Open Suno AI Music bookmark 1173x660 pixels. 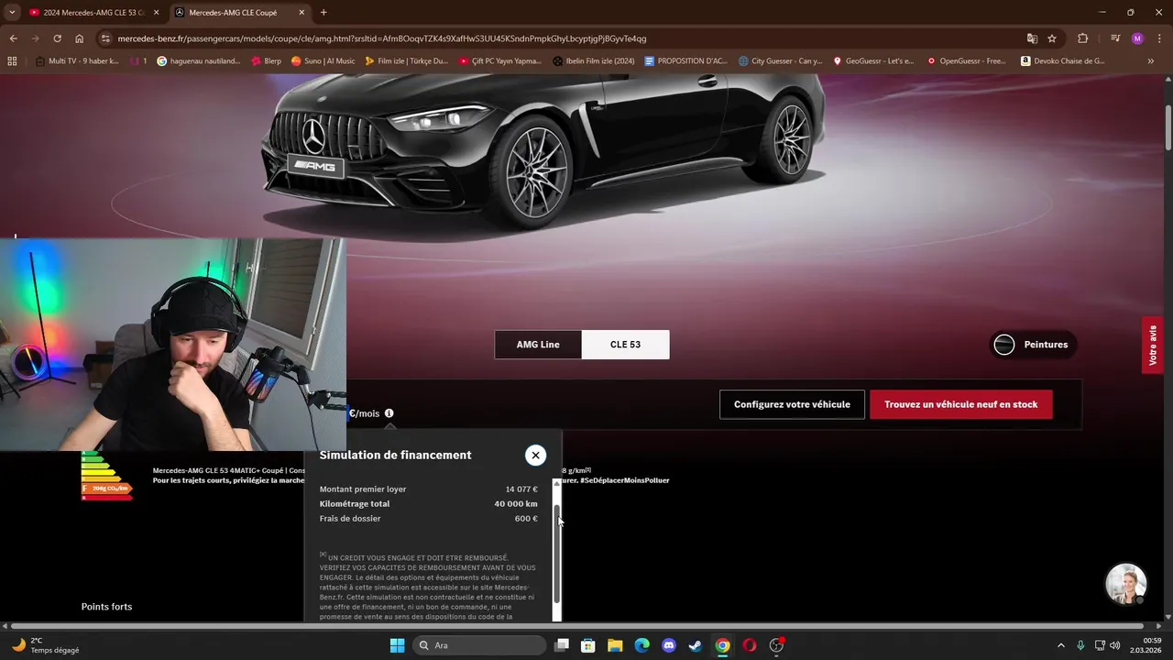pyautogui.click(x=323, y=61)
